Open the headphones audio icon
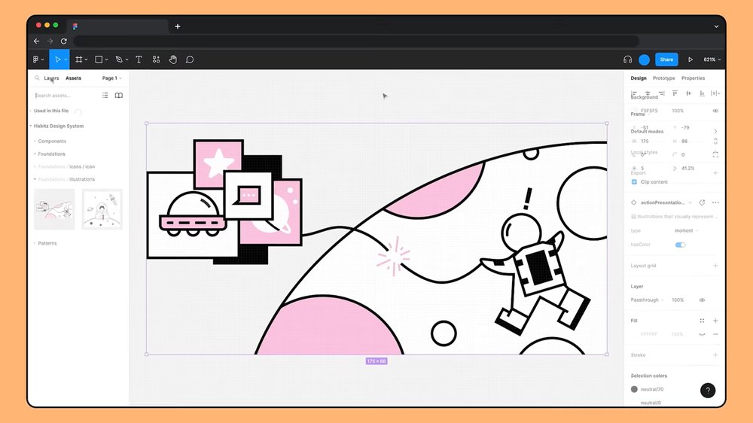Viewport: 753px width, 423px height. [x=627, y=59]
